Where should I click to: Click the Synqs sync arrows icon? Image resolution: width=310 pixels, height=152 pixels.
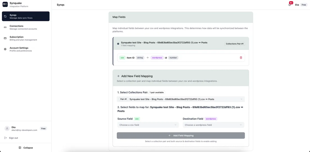[5, 16]
